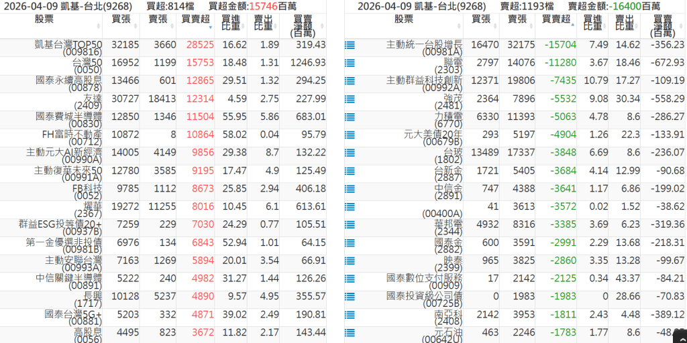Sort left table by 買賣超 column arrow
687x343 pixels.
[x=211, y=27]
